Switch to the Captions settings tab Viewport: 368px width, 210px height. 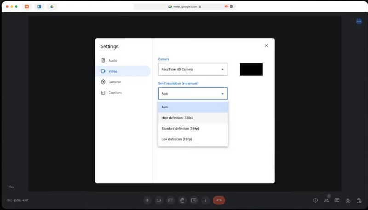(x=122, y=93)
